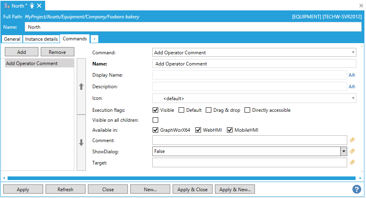Image resolution: width=366 pixels, height=198 pixels.
Task: Open the tag browser for Target field
Action: coord(352,162)
